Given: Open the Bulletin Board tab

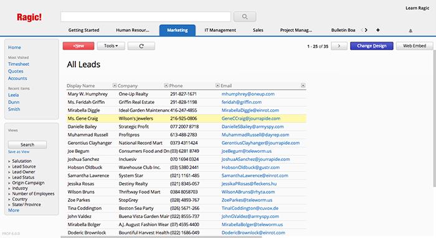Looking at the screenshot, I should [343, 30].
